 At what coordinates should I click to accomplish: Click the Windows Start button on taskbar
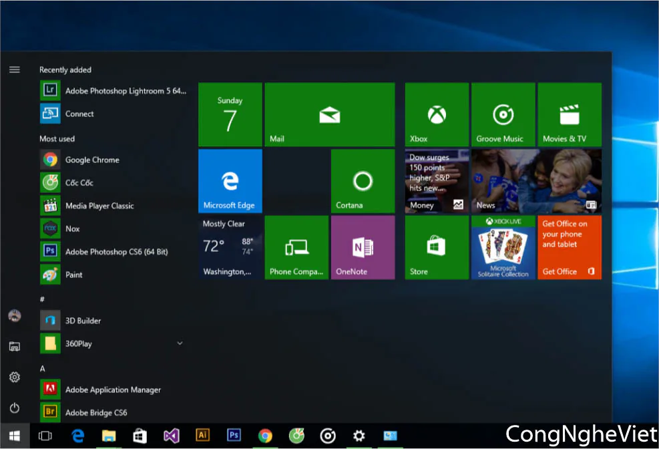[15, 436]
